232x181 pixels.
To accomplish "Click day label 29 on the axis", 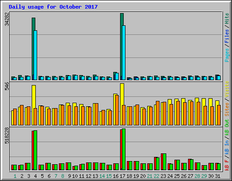I will (x=204, y=176).
